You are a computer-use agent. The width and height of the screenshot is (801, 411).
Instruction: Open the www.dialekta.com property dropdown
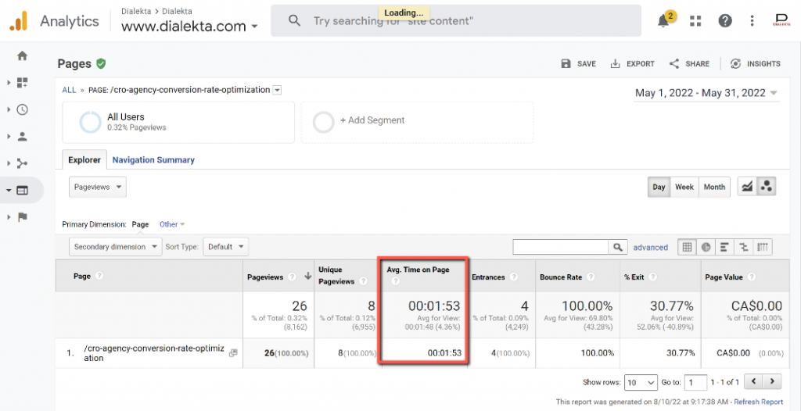click(189, 27)
